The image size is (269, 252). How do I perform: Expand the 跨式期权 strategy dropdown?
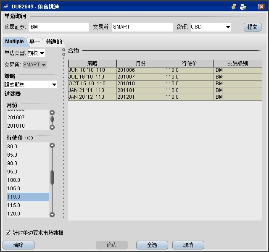point(54,84)
